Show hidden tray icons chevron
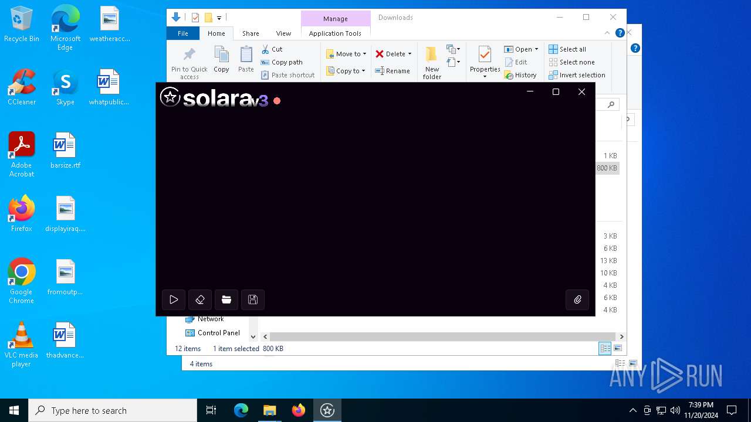The height and width of the screenshot is (422, 751). pyautogui.click(x=632, y=410)
